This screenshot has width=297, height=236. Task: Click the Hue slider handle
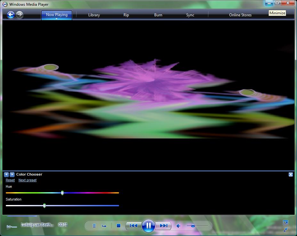coord(62,193)
